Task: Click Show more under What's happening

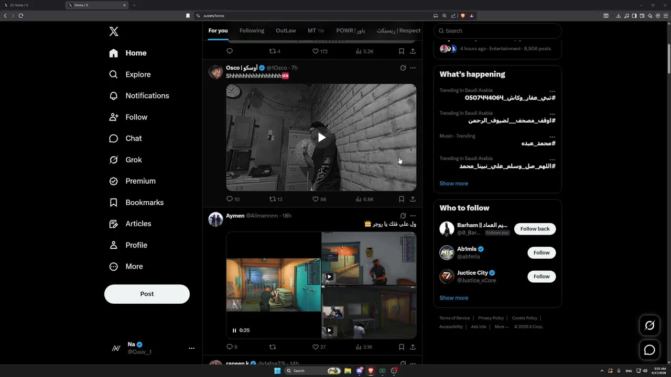Action: (453, 184)
